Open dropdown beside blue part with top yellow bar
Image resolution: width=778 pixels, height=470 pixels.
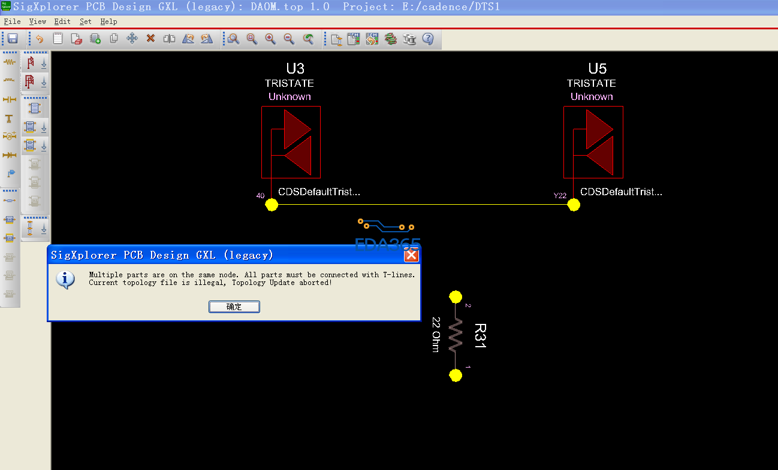tap(44, 145)
